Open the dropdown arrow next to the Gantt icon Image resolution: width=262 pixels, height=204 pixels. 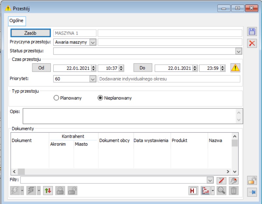pos(213,191)
